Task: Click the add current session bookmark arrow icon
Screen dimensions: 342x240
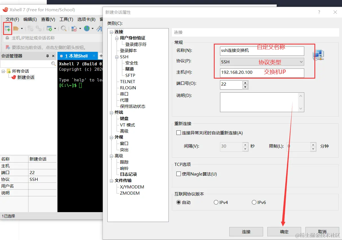Action: [x=8, y=47]
